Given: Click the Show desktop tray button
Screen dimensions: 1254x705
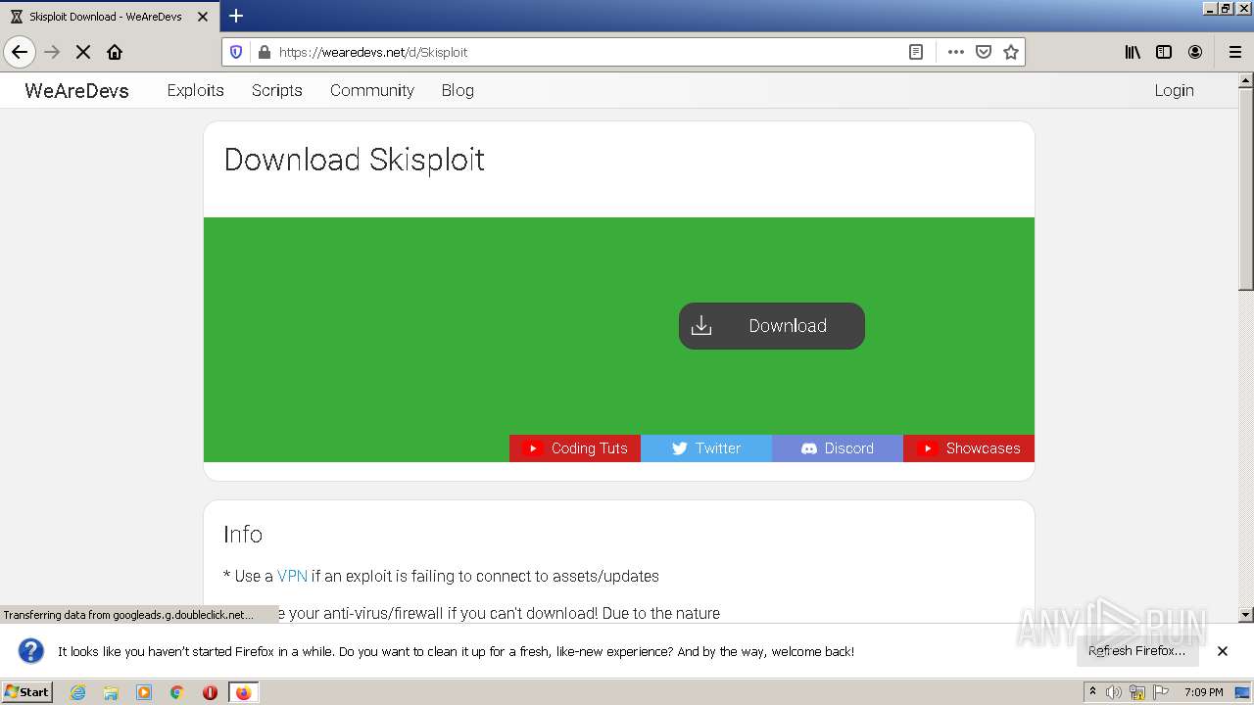Looking at the screenshot, I should [1242, 692].
